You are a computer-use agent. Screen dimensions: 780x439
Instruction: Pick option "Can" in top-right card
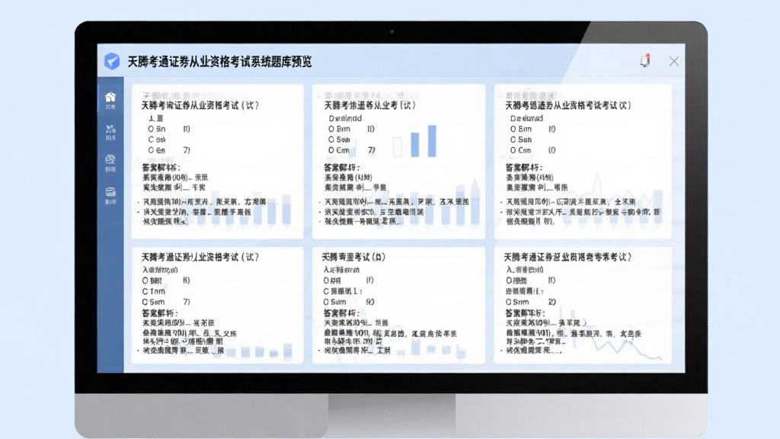tap(520, 150)
